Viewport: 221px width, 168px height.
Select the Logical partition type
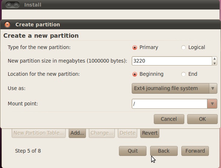click(184, 47)
